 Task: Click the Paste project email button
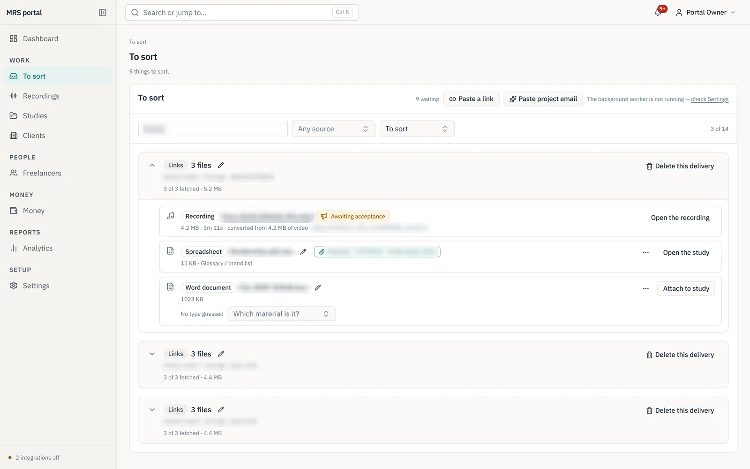tap(543, 99)
